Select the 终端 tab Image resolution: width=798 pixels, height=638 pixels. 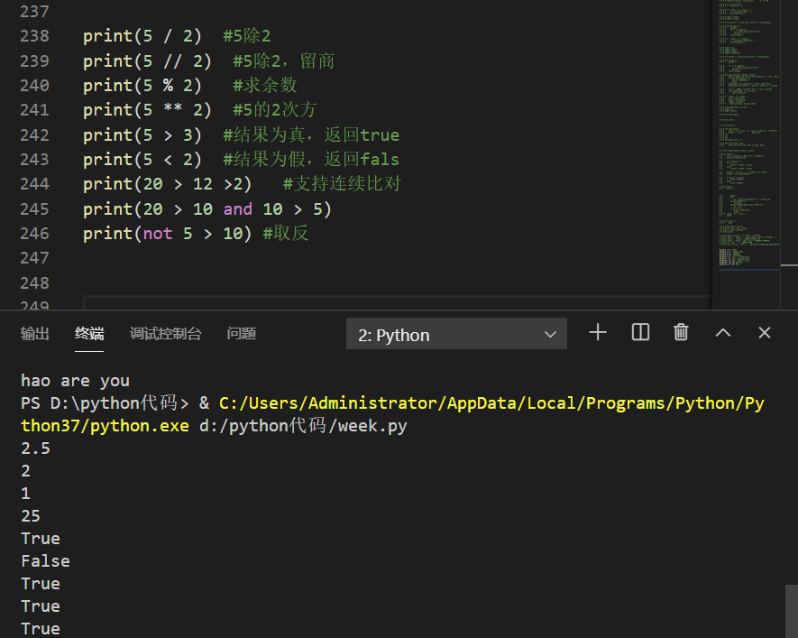tap(89, 334)
